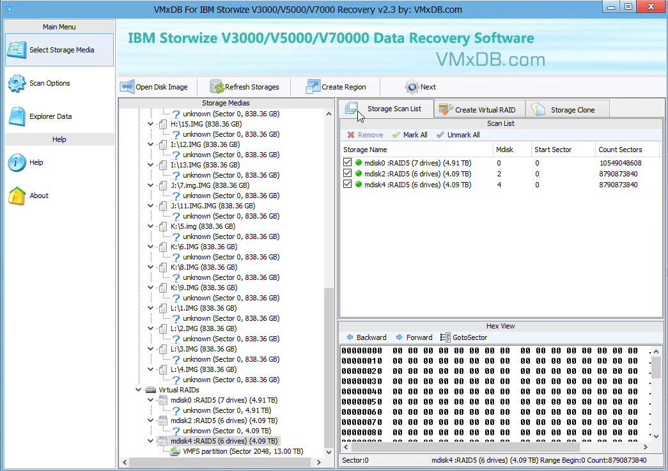Collapse the H:\15.IMG tree node
668x471 pixels.
[150, 124]
